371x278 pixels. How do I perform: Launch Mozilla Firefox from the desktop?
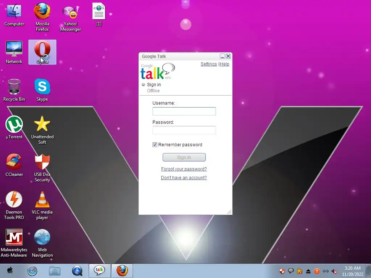pyautogui.click(x=42, y=17)
